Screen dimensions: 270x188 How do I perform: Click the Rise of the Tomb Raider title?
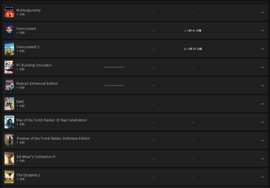(x=51, y=120)
